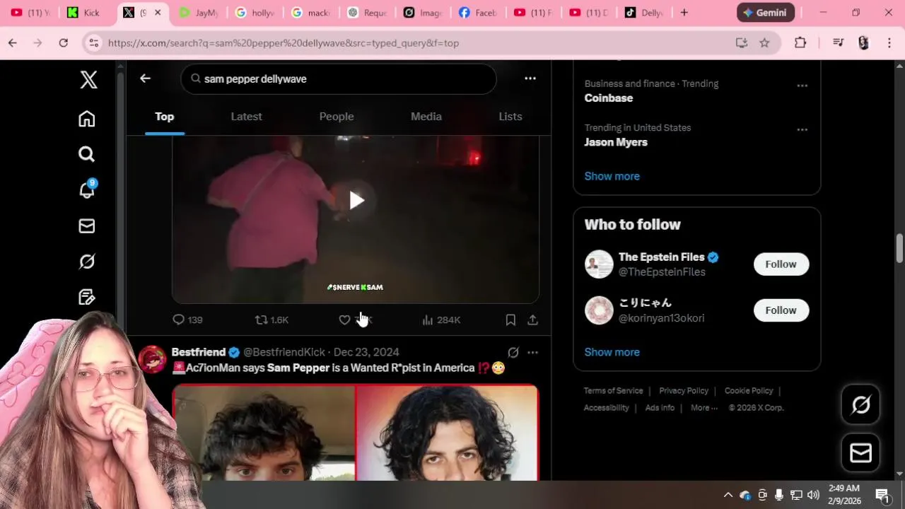This screenshot has width=905, height=509.
Task: Bookmark this page with star icon
Action: pyautogui.click(x=764, y=43)
